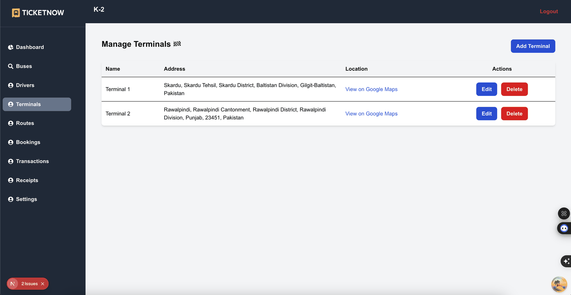Click the checkered flag beside Manage Terminals
The width and height of the screenshot is (571, 295).
[x=177, y=44]
